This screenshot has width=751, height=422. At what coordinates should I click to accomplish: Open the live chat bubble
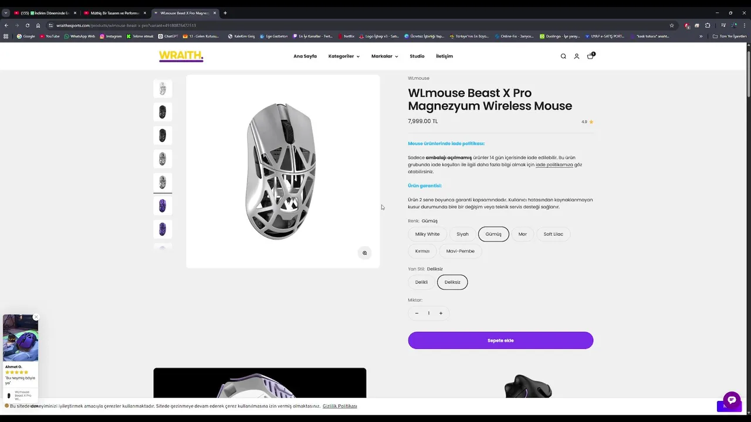(732, 400)
